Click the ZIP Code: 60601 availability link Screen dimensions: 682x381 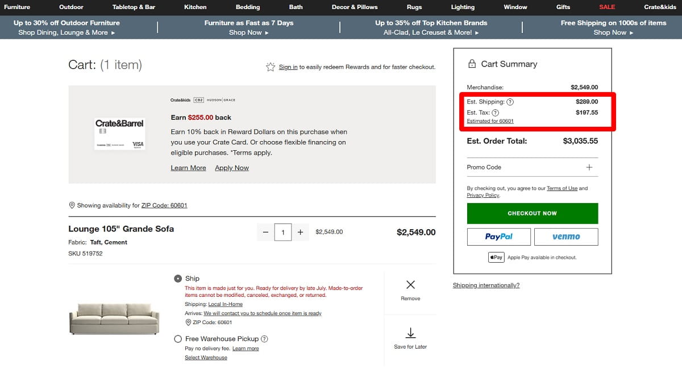pos(164,205)
